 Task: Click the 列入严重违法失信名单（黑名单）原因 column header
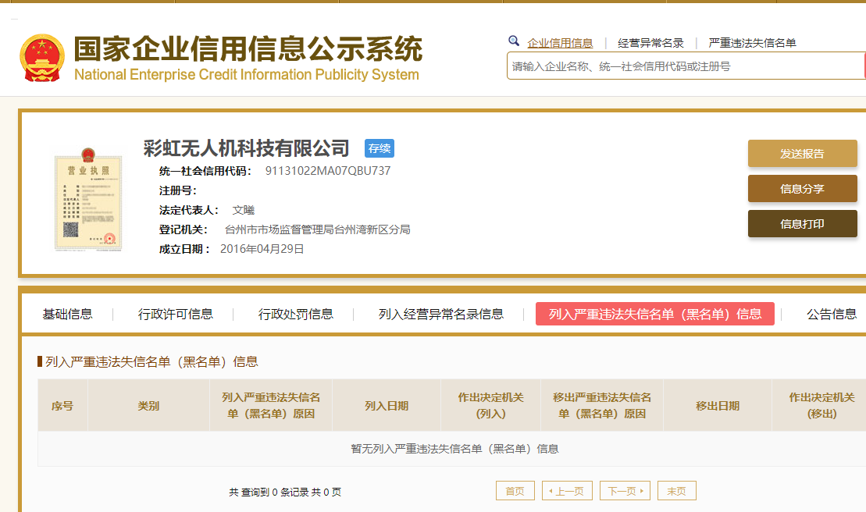271,406
